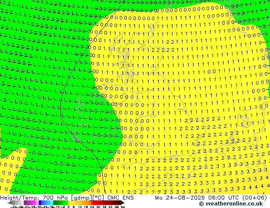Viewport: 270px width, 208px height.
Task: Click the bright red 24 legend swatch
Action: (93, 202)
